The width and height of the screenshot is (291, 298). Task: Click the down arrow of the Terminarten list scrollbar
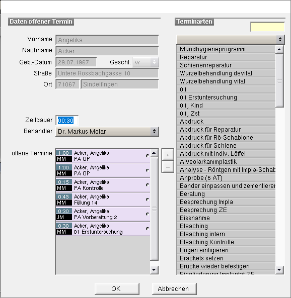[x=279, y=270]
